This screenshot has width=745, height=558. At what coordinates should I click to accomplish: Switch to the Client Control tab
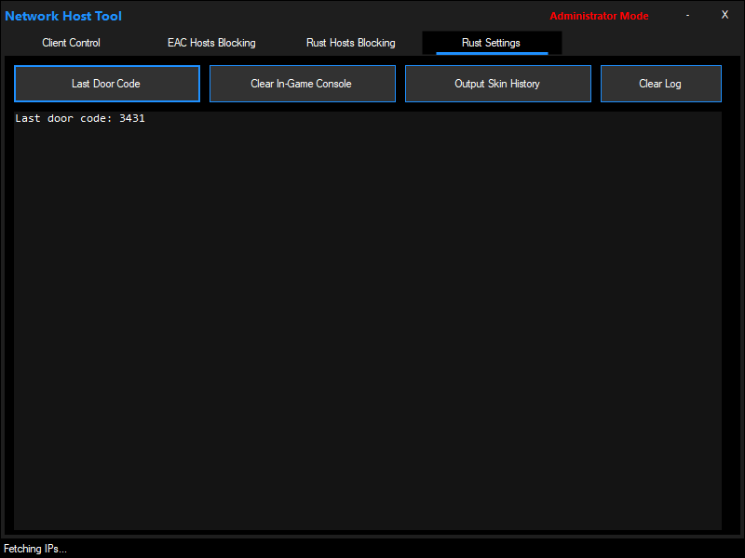[x=71, y=43]
